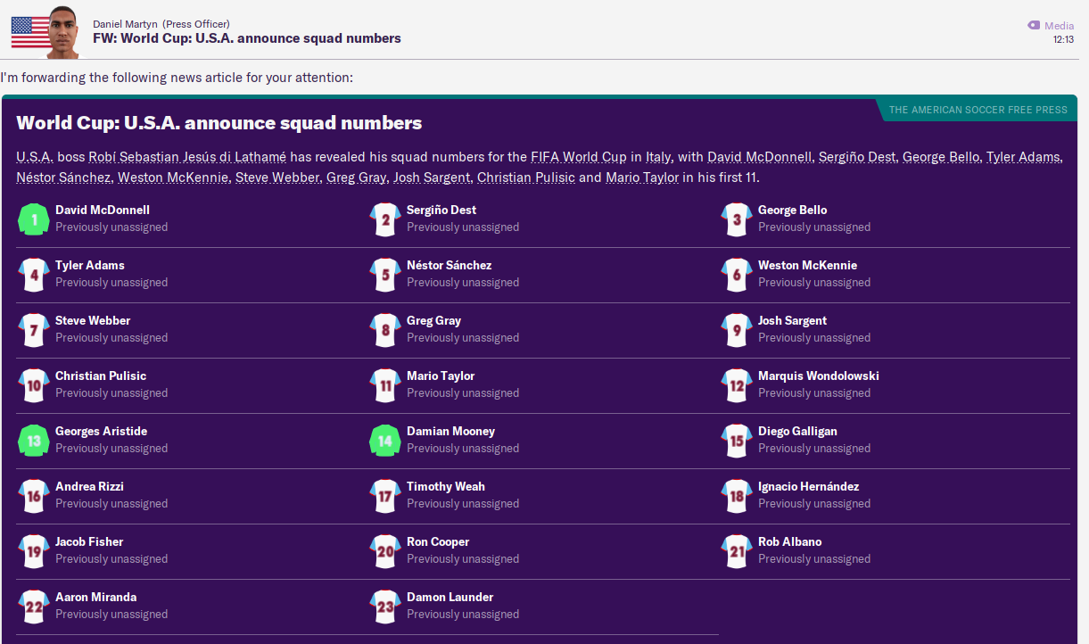1089x644 pixels.
Task: Click the number 10 shirt beside Christian Pulisic
Action: coord(34,385)
